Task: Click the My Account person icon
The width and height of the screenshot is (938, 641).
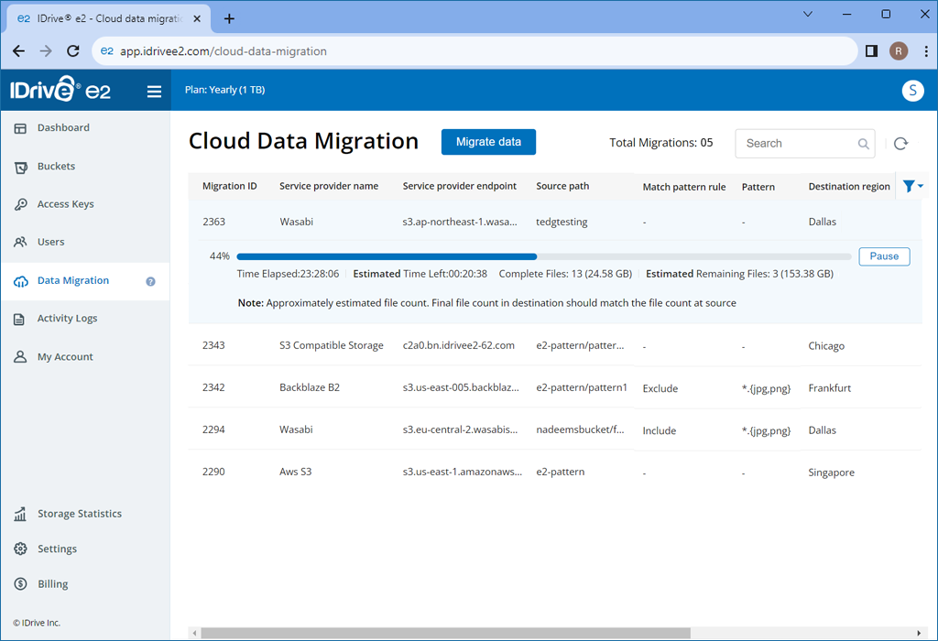Action: [x=20, y=357]
